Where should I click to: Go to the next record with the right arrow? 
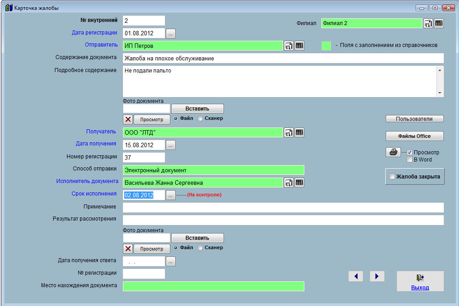coord(377,276)
